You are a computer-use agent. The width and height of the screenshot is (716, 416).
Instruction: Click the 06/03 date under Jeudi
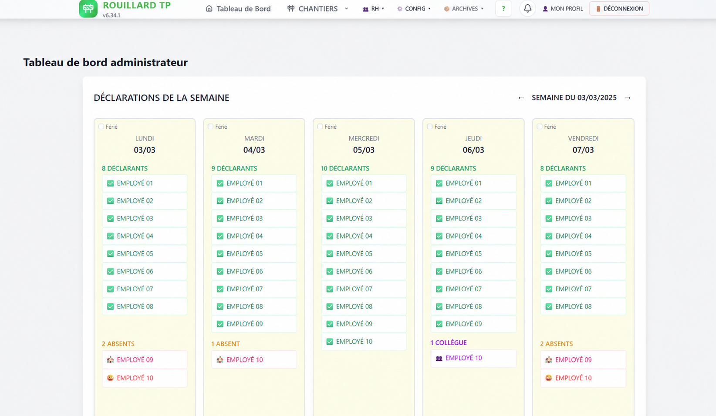click(473, 150)
